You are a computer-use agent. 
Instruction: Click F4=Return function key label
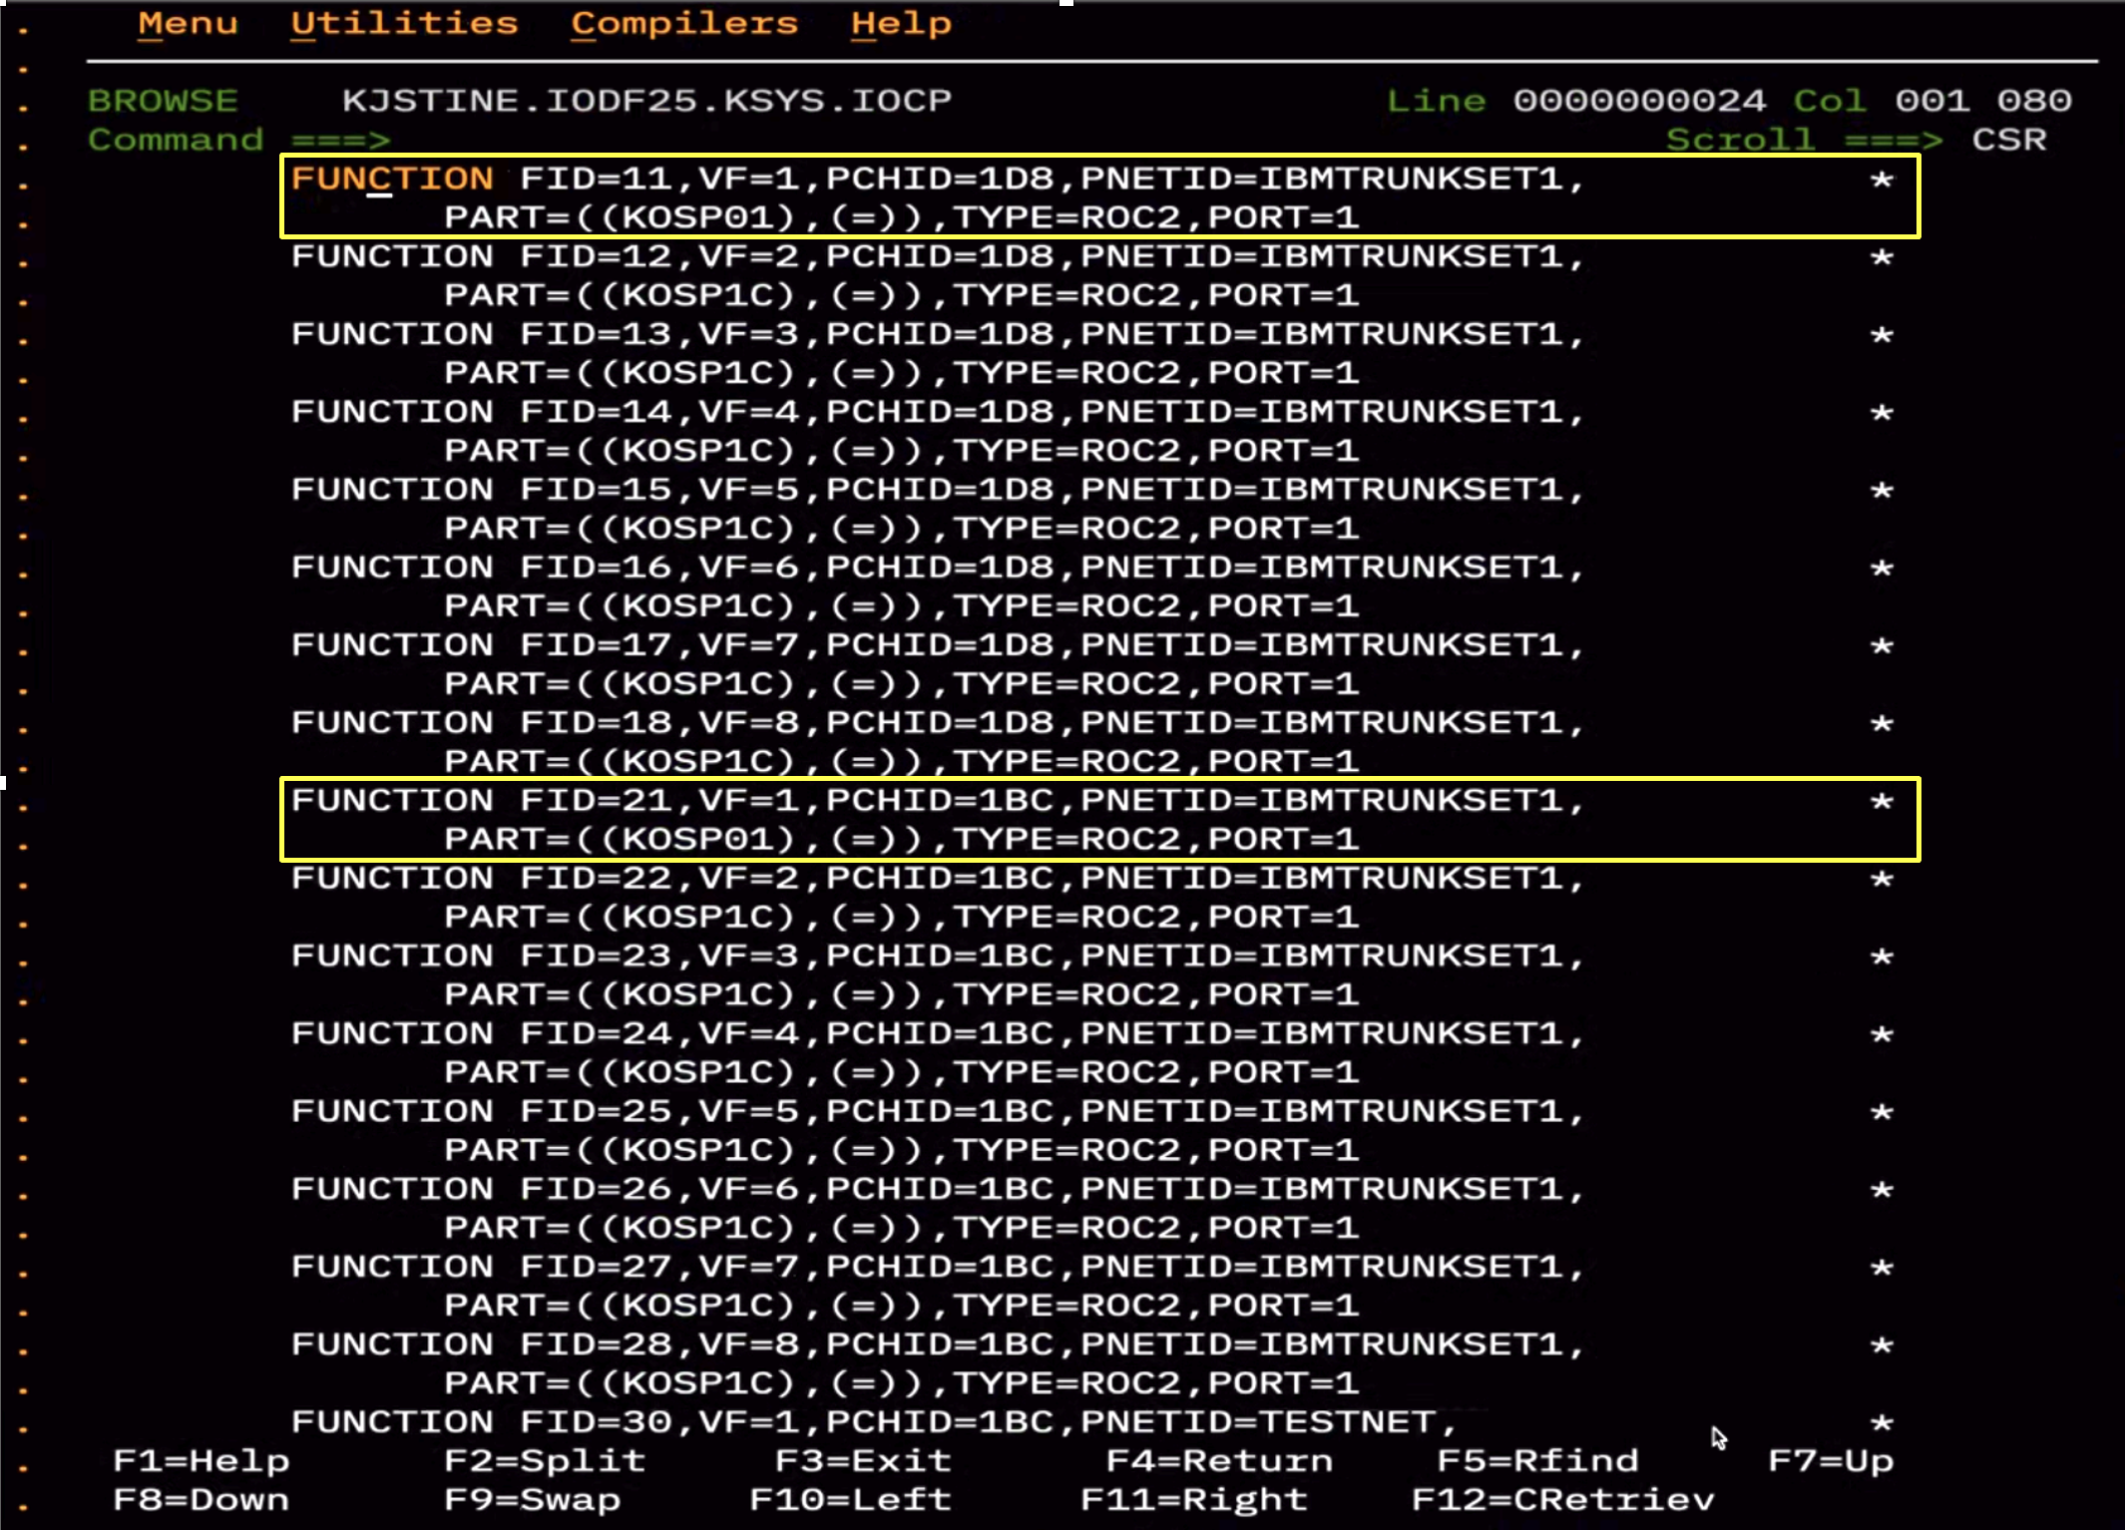(1219, 1460)
